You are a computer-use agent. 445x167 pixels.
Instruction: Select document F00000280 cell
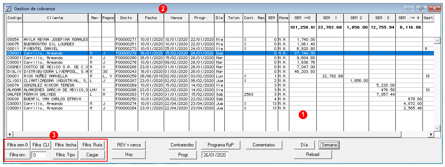tap(126, 58)
